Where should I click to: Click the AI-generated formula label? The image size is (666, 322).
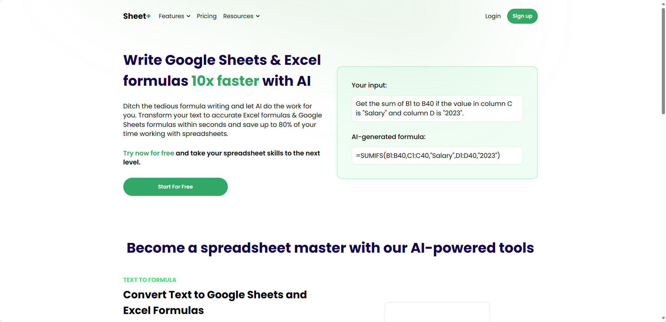click(388, 137)
